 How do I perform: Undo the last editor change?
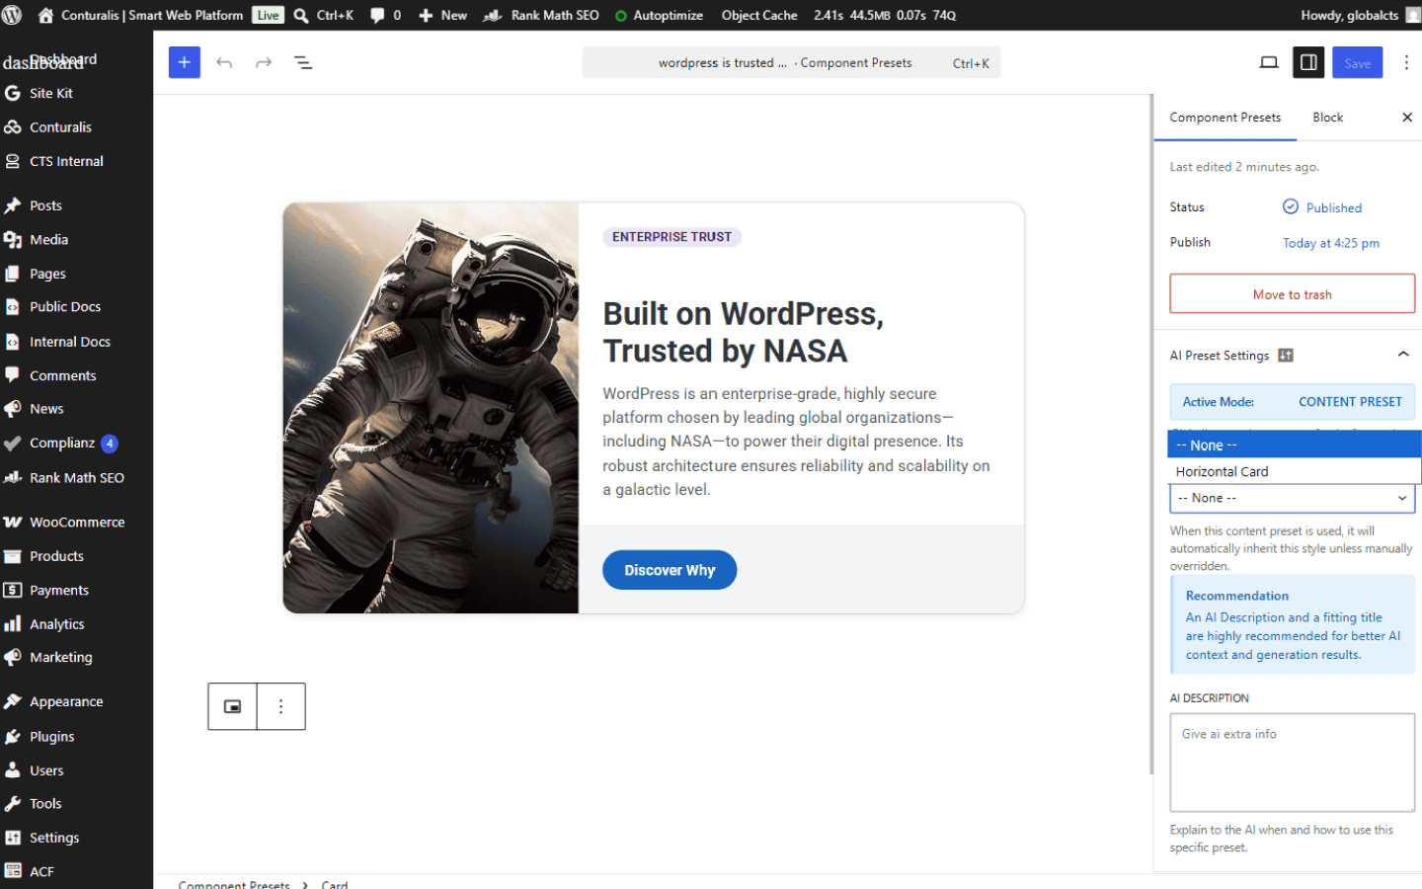point(224,62)
